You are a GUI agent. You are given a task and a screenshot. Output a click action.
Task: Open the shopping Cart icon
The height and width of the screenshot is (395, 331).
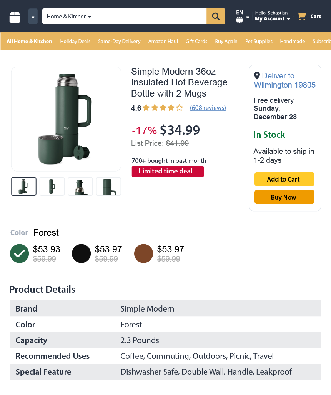point(302,16)
